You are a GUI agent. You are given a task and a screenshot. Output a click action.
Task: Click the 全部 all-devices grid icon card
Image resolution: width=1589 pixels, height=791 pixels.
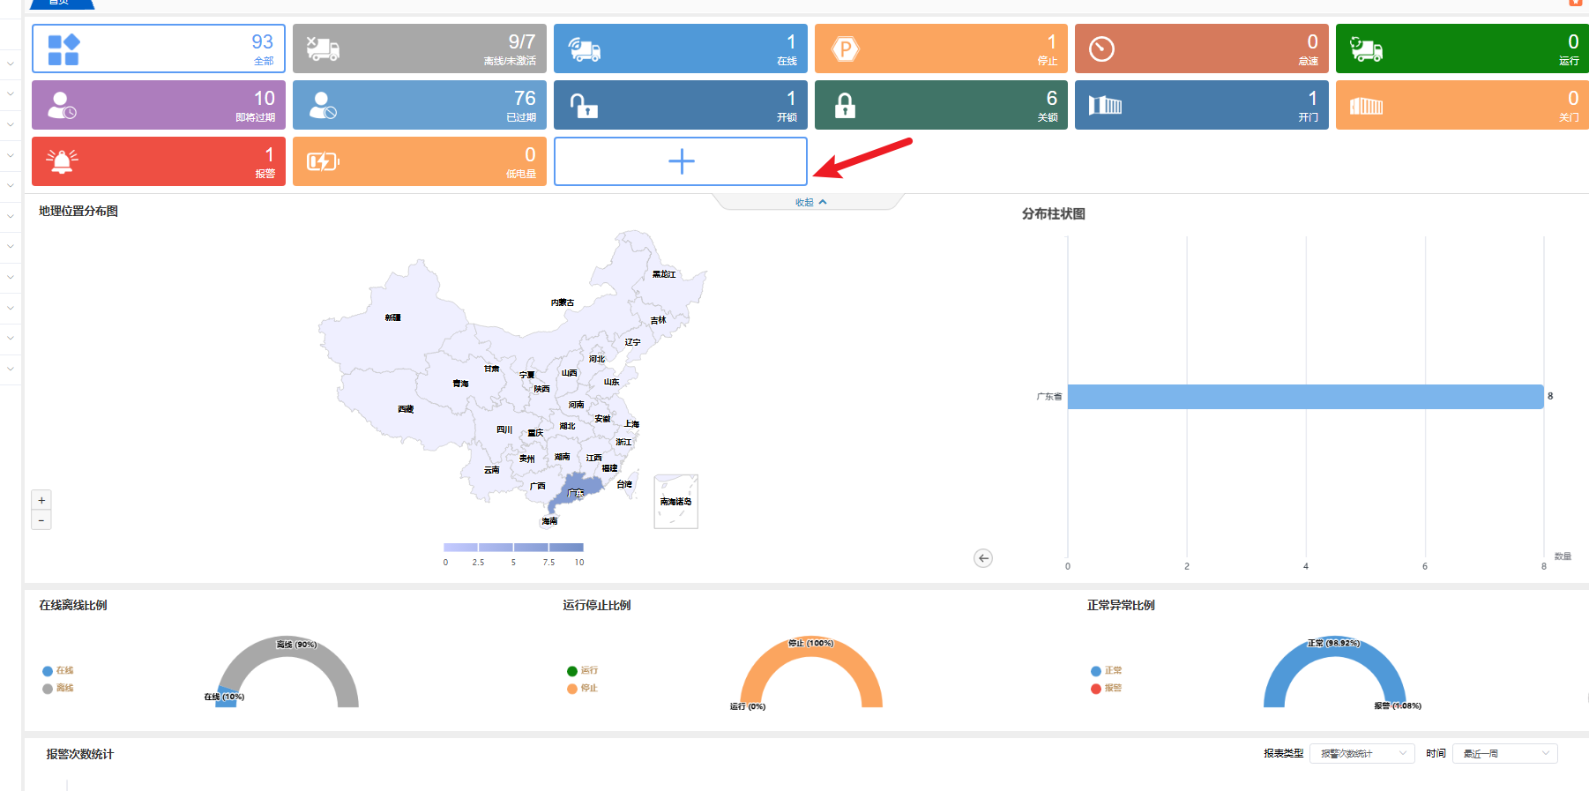pyautogui.click(x=63, y=49)
